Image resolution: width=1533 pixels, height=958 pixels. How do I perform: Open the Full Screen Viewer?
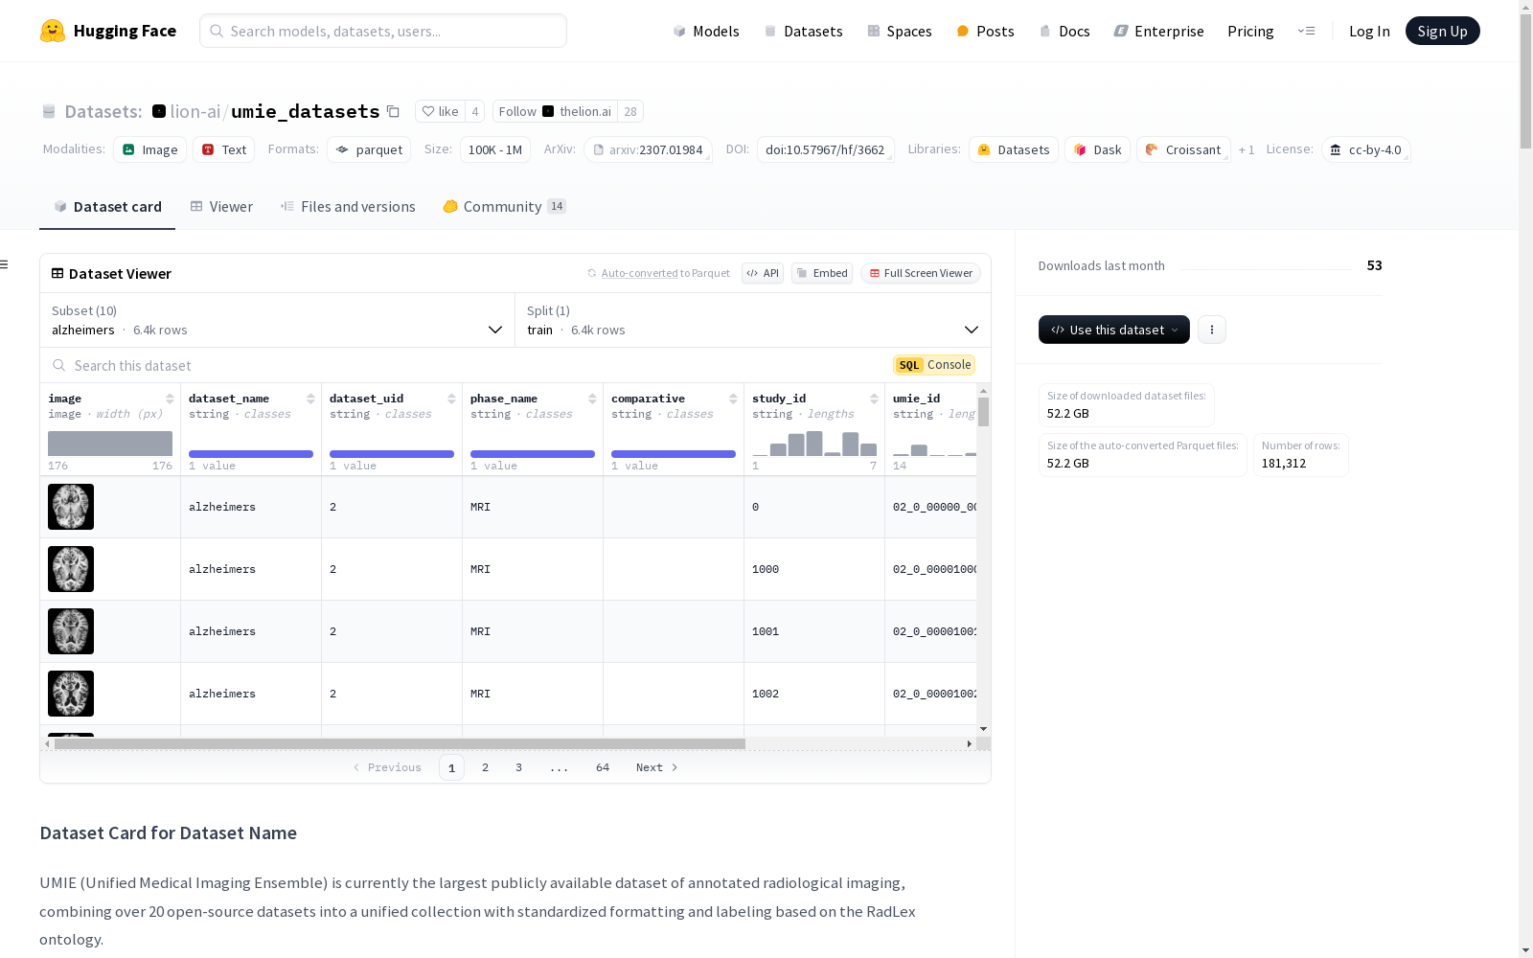click(x=921, y=273)
